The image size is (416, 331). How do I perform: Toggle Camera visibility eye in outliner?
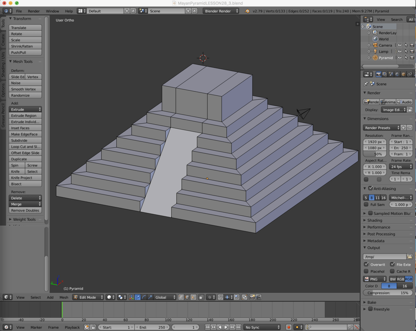click(400, 45)
